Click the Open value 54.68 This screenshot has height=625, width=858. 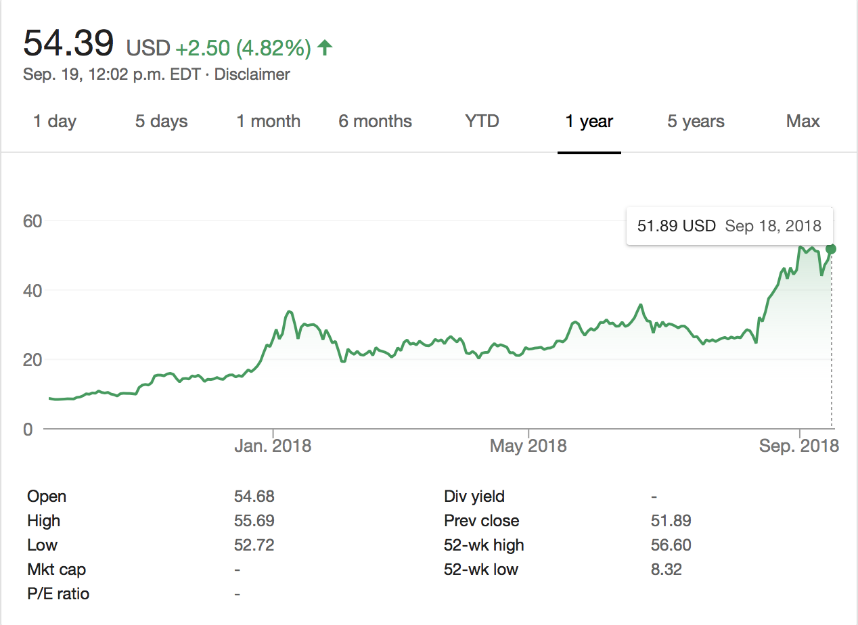[x=254, y=496]
